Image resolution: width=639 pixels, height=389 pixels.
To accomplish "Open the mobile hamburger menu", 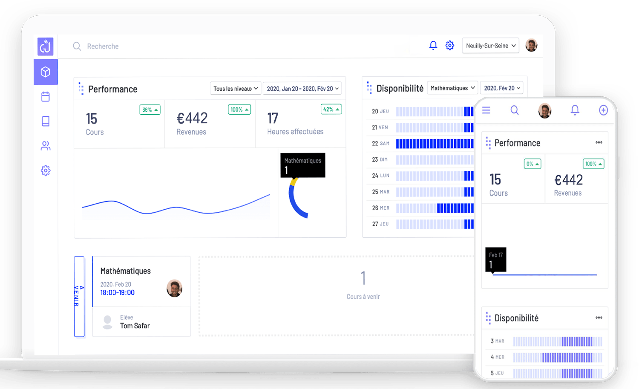I will pos(486,110).
